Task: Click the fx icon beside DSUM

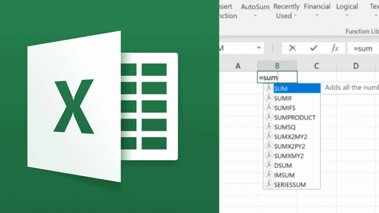Action: coord(269,165)
